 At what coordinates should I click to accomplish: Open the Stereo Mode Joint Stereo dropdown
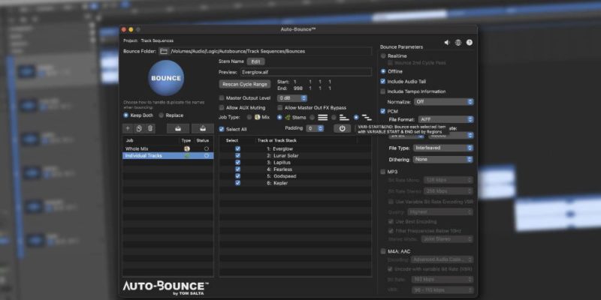click(447, 238)
